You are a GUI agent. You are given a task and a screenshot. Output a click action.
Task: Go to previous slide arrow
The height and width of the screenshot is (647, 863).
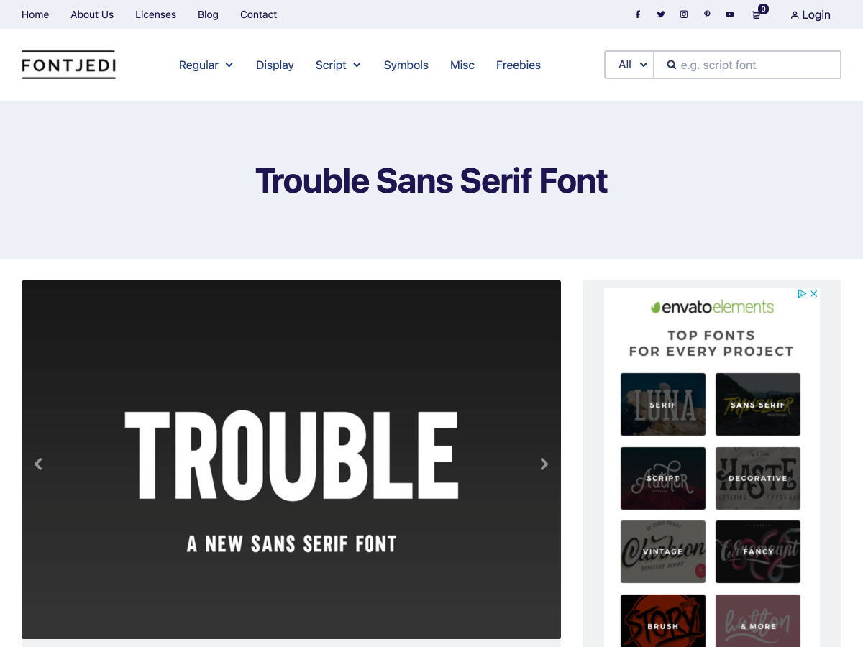(38, 464)
